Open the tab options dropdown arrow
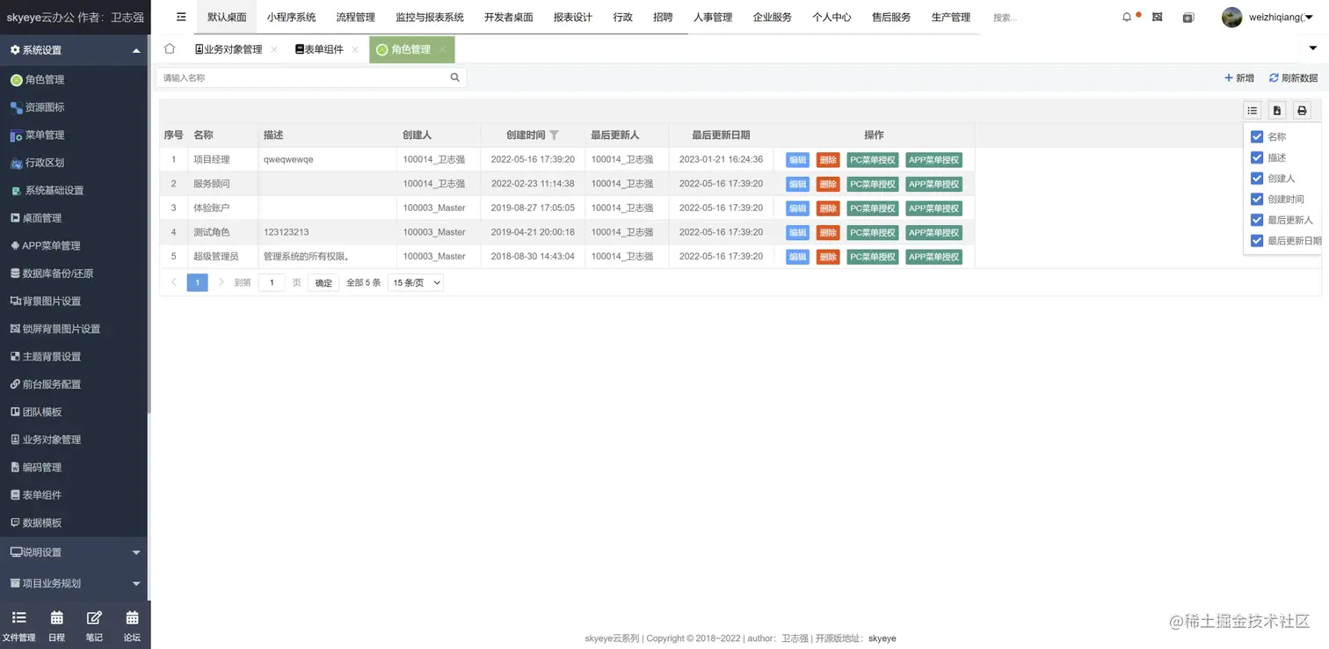1329x649 pixels. (1313, 48)
